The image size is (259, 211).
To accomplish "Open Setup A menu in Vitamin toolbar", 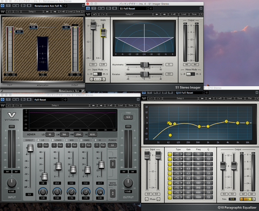I will pos(55,105).
